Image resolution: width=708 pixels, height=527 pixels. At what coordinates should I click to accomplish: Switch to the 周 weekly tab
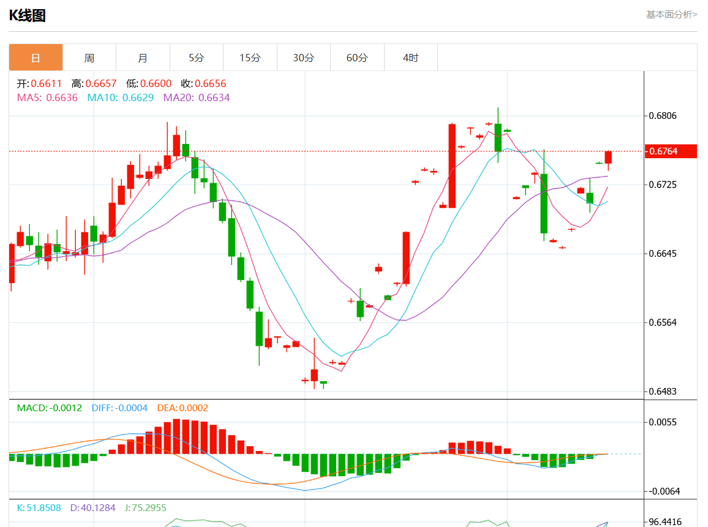89,58
